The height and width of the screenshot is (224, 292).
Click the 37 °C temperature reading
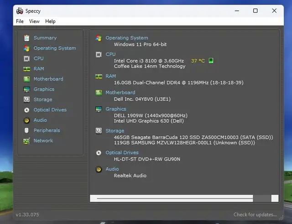coord(198,61)
